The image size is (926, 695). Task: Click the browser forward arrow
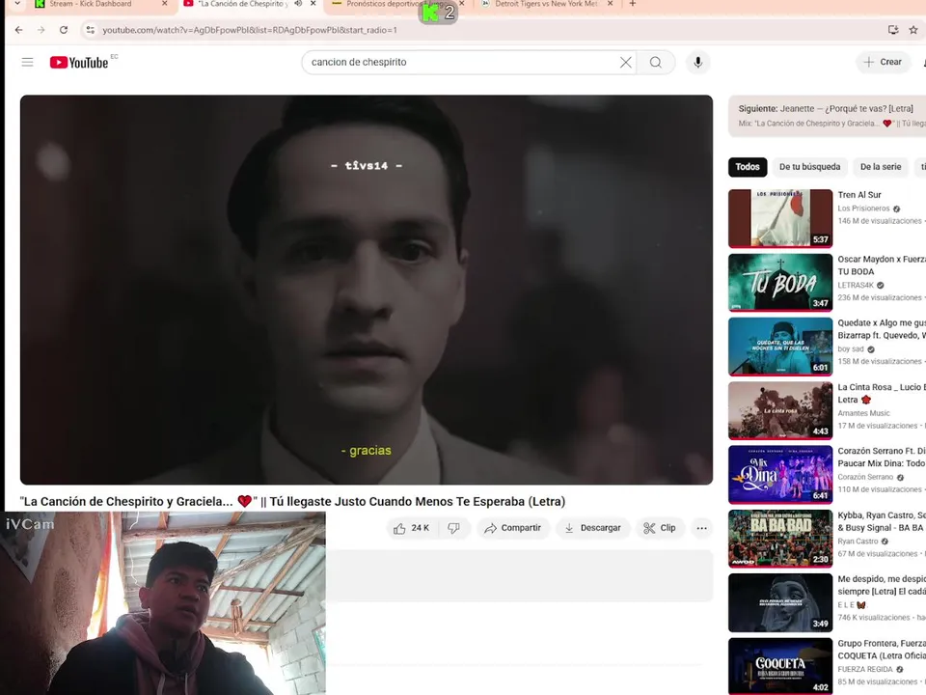tap(41, 30)
